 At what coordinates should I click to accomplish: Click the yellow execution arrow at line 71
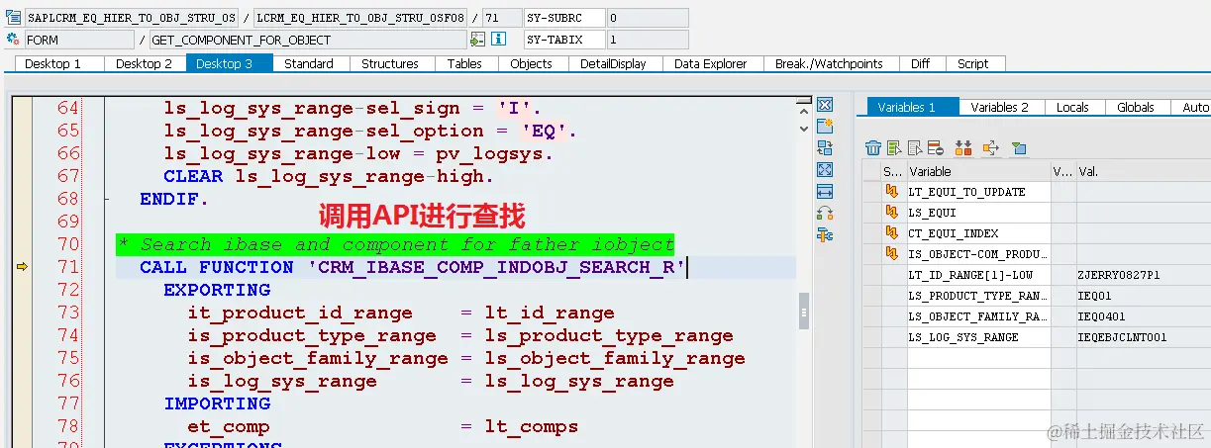[x=22, y=267]
